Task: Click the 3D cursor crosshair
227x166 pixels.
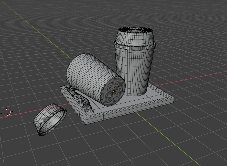Action: tap(7, 112)
